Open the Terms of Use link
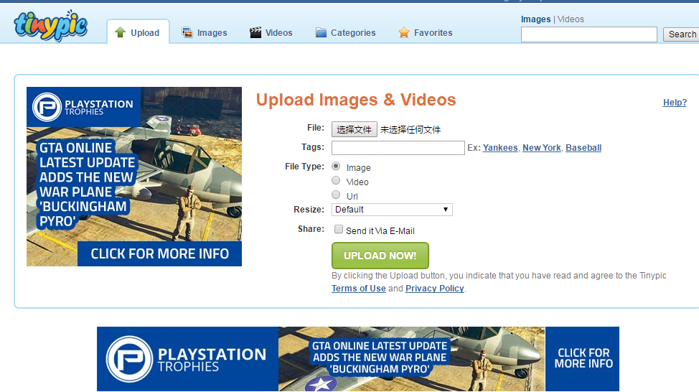 (358, 289)
